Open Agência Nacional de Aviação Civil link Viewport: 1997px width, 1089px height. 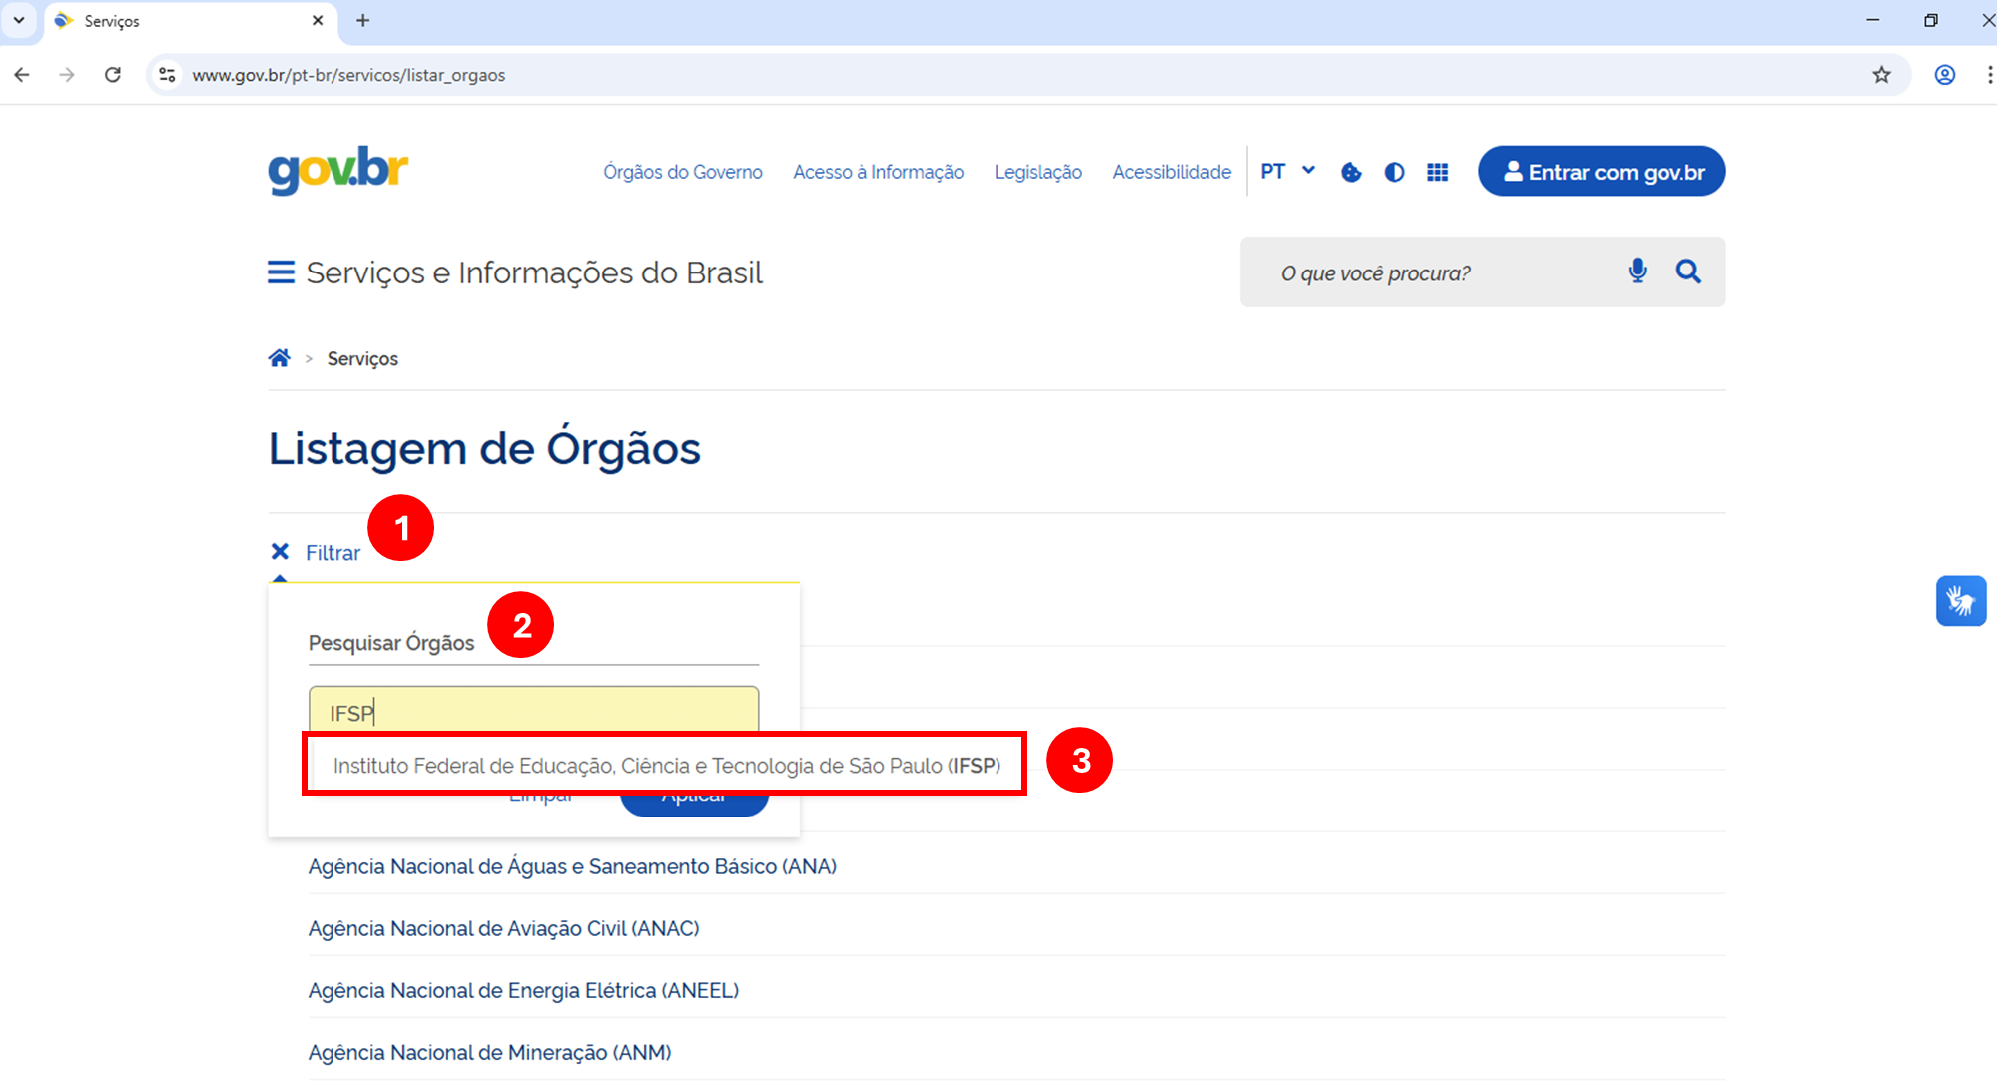503,928
